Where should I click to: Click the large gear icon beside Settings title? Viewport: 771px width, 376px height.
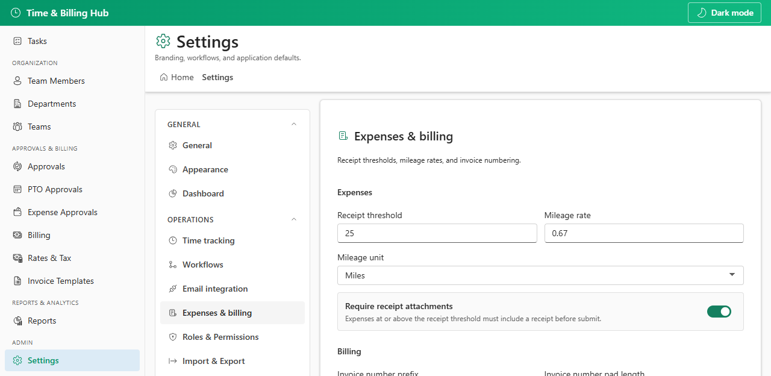[x=163, y=41]
